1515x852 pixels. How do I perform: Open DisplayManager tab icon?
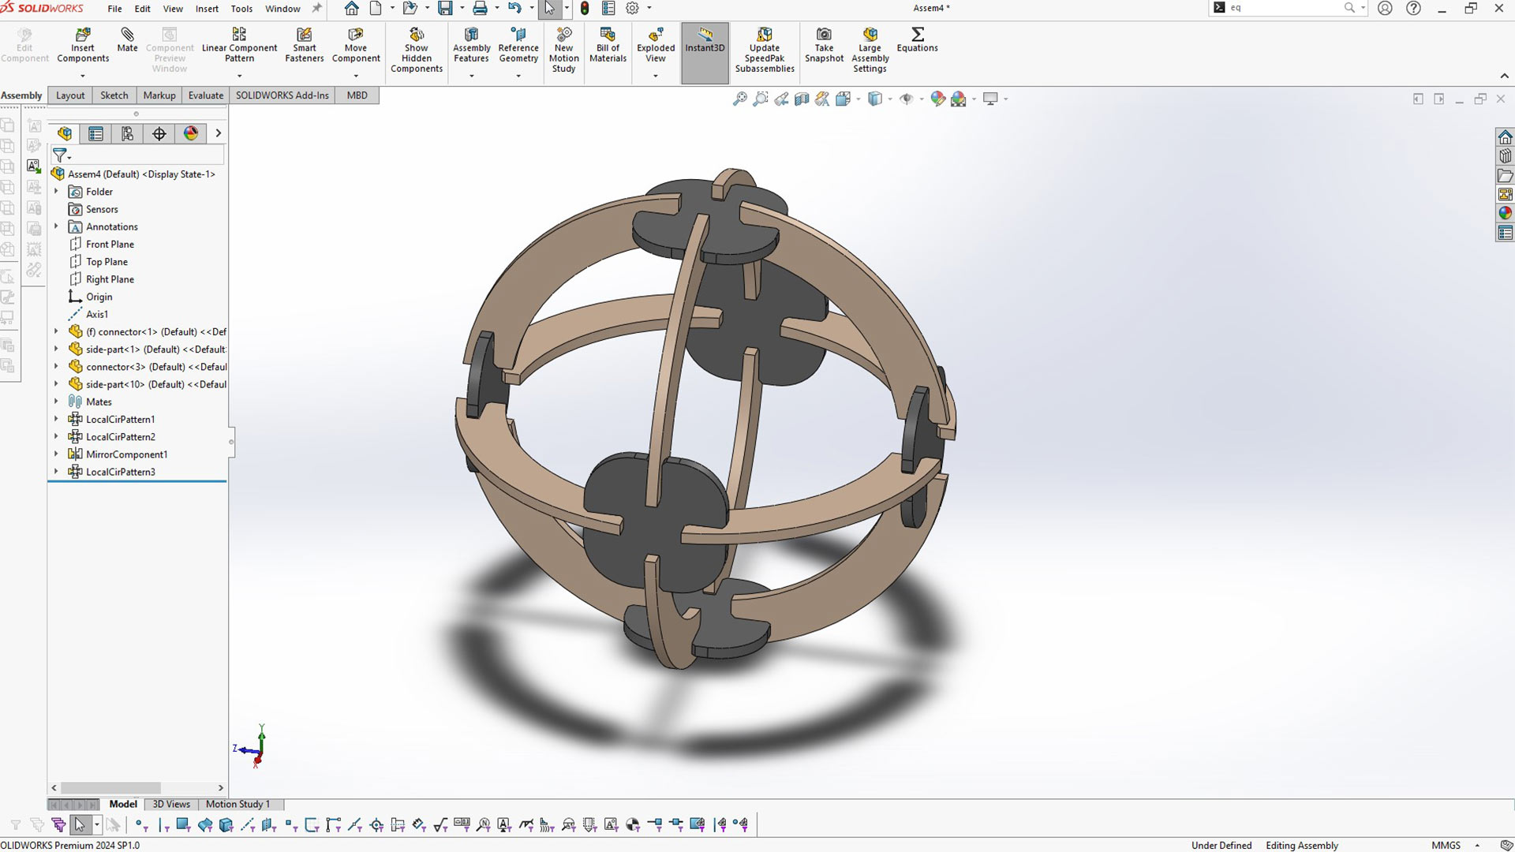point(191,133)
